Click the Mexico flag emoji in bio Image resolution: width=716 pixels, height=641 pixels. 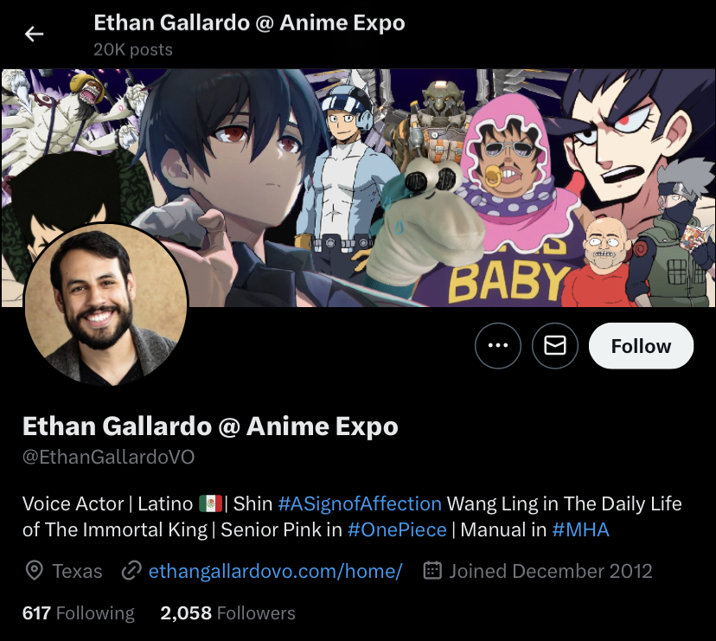click(210, 503)
